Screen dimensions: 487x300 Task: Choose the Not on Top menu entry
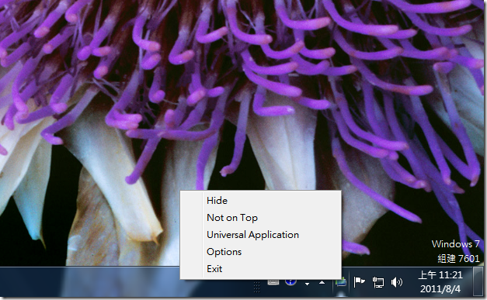pos(261,218)
